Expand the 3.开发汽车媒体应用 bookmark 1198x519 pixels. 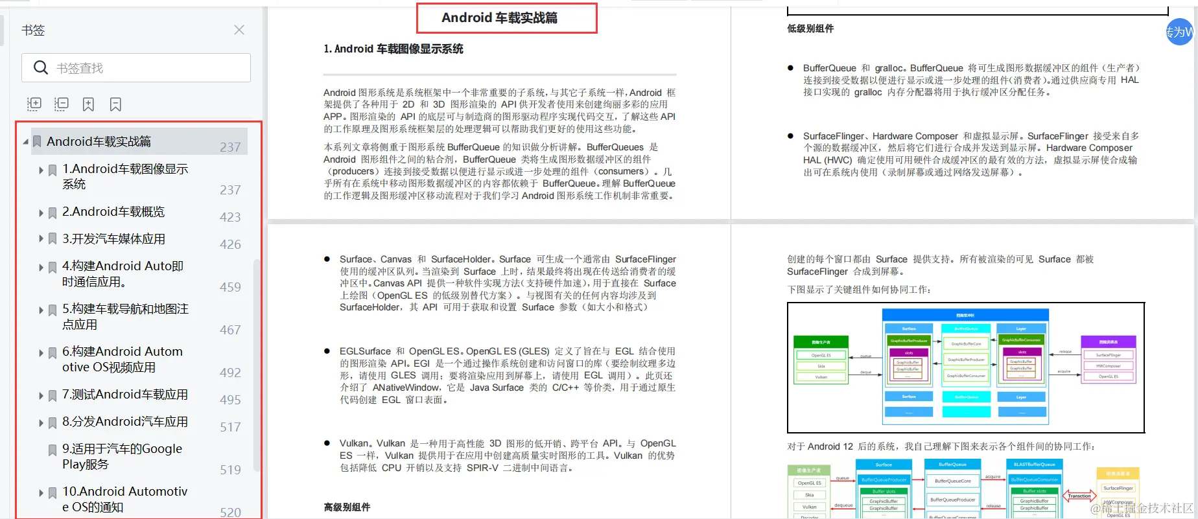click(41, 240)
